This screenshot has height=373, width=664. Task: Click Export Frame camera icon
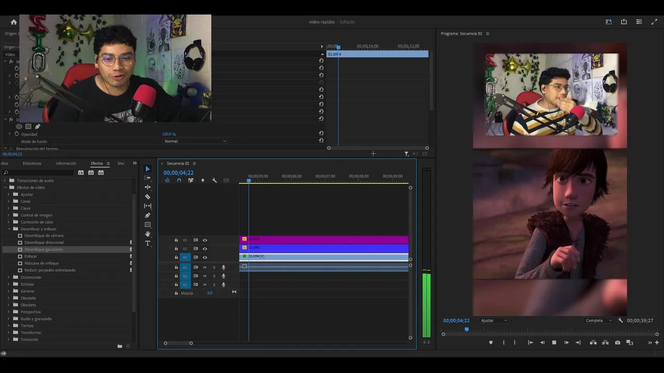pos(617,342)
